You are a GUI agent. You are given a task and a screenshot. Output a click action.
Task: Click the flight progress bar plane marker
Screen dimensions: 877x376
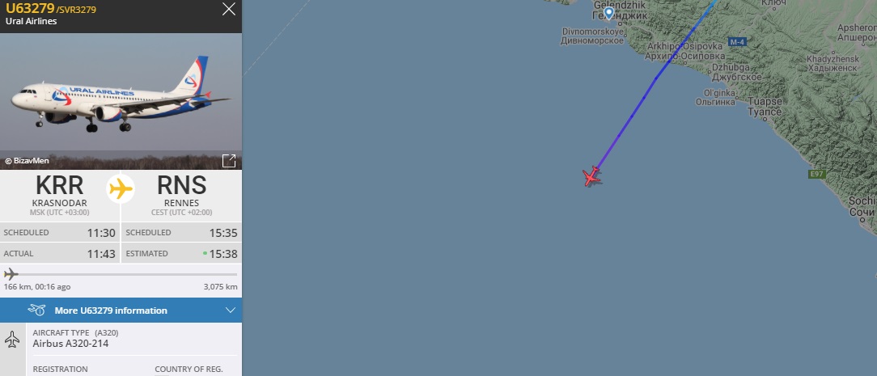click(11, 274)
